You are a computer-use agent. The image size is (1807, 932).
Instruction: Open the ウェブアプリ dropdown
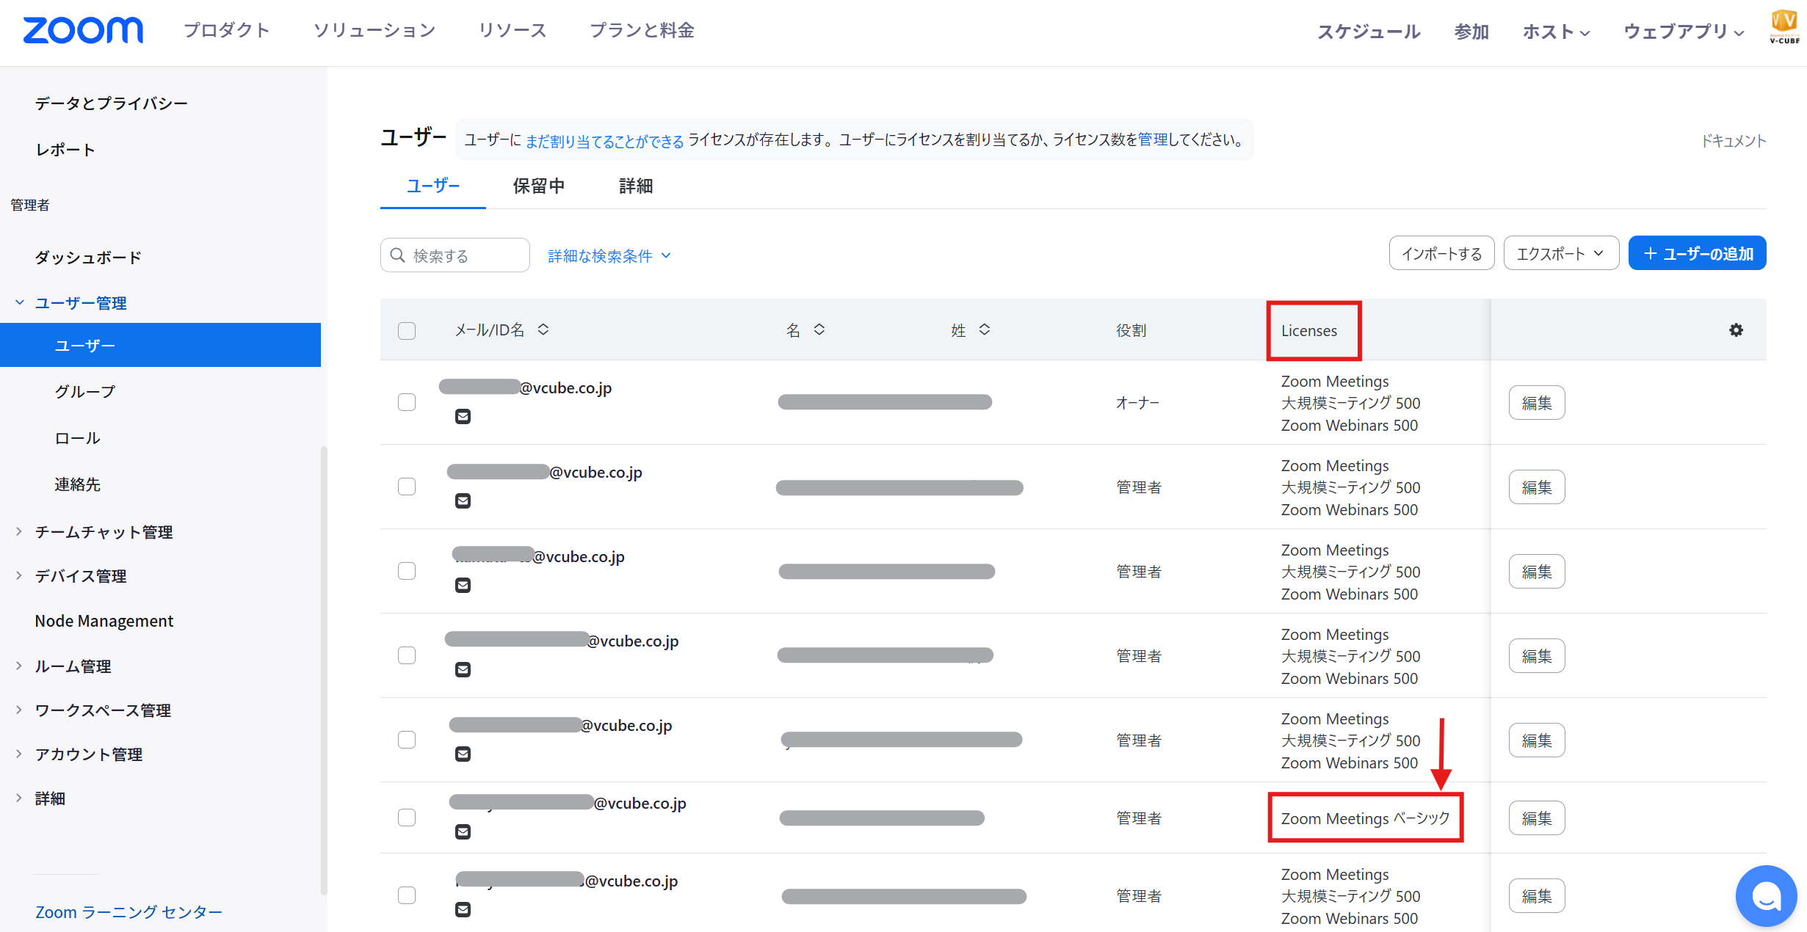(1683, 32)
